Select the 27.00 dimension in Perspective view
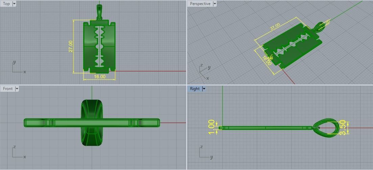This screenshot has height=170, width=373. (x=275, y=26)
